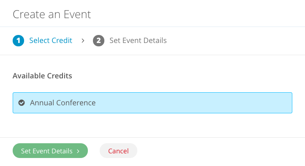Click the green Set Event Details button
The image size is (305, 166).
[x=50, y=151]
